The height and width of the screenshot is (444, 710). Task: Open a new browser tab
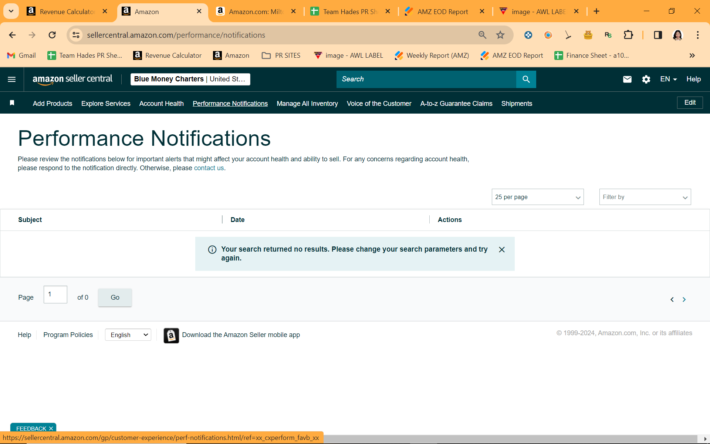pos(596,11)
